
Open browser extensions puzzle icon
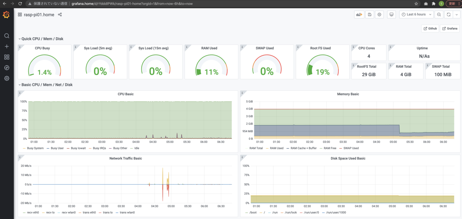tap(434, 3)
